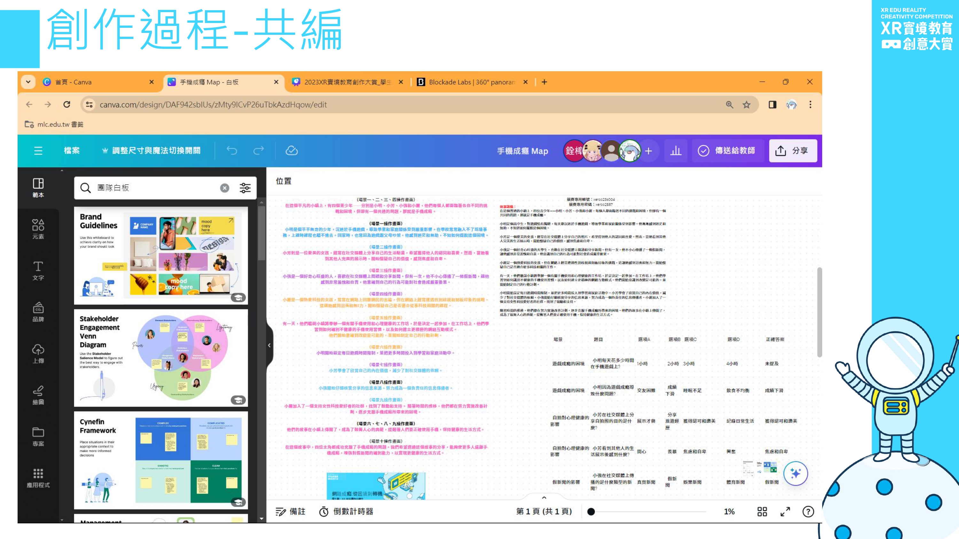Expand the page thumbnails chevron
This screenshot has width=959, height=539.
pyautogui.click(x=544, y=497)
